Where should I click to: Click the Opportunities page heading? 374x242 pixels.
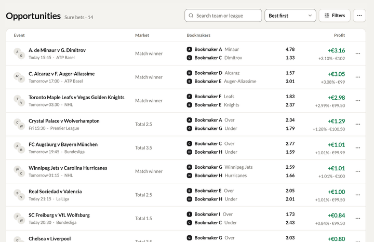[33, 16]
